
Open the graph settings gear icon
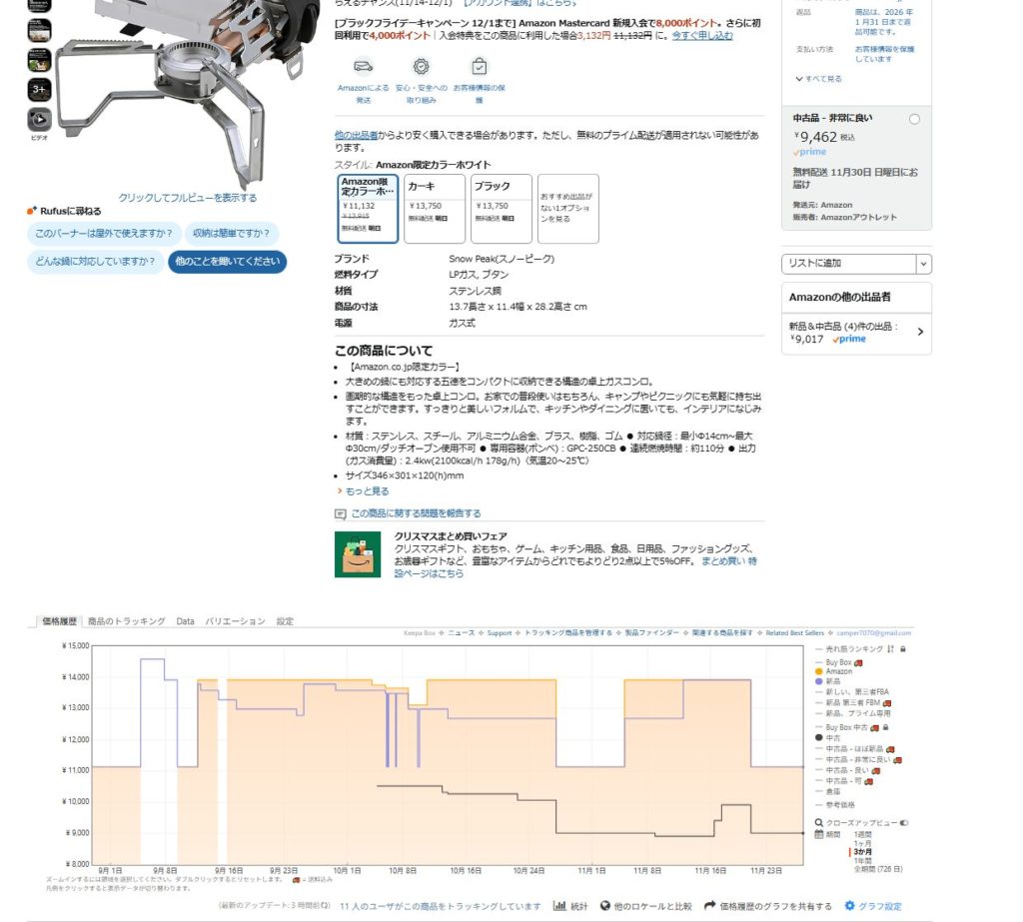[850, 906]
